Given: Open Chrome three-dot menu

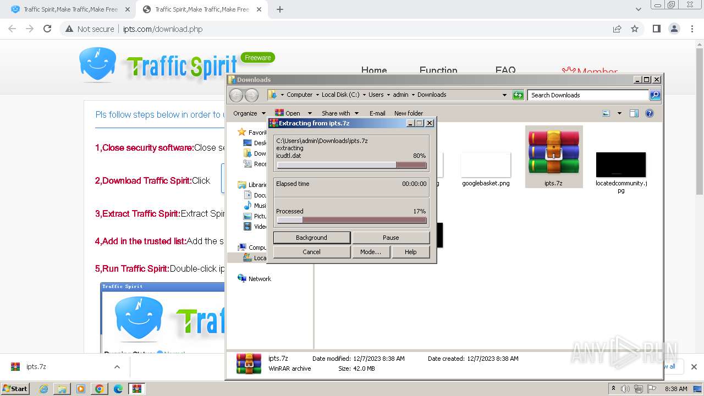Looking at the screenshot, I should (692, 29).
